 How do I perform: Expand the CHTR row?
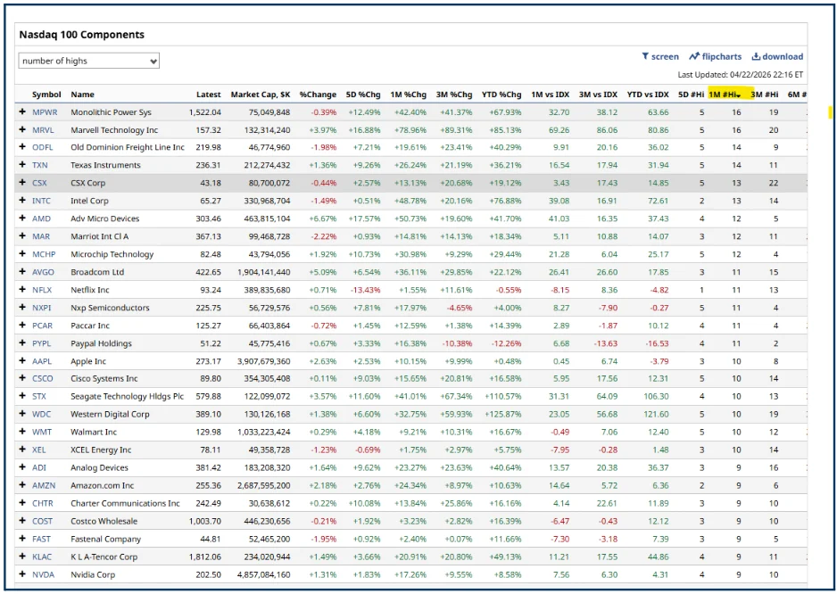(x=22, y=503)
